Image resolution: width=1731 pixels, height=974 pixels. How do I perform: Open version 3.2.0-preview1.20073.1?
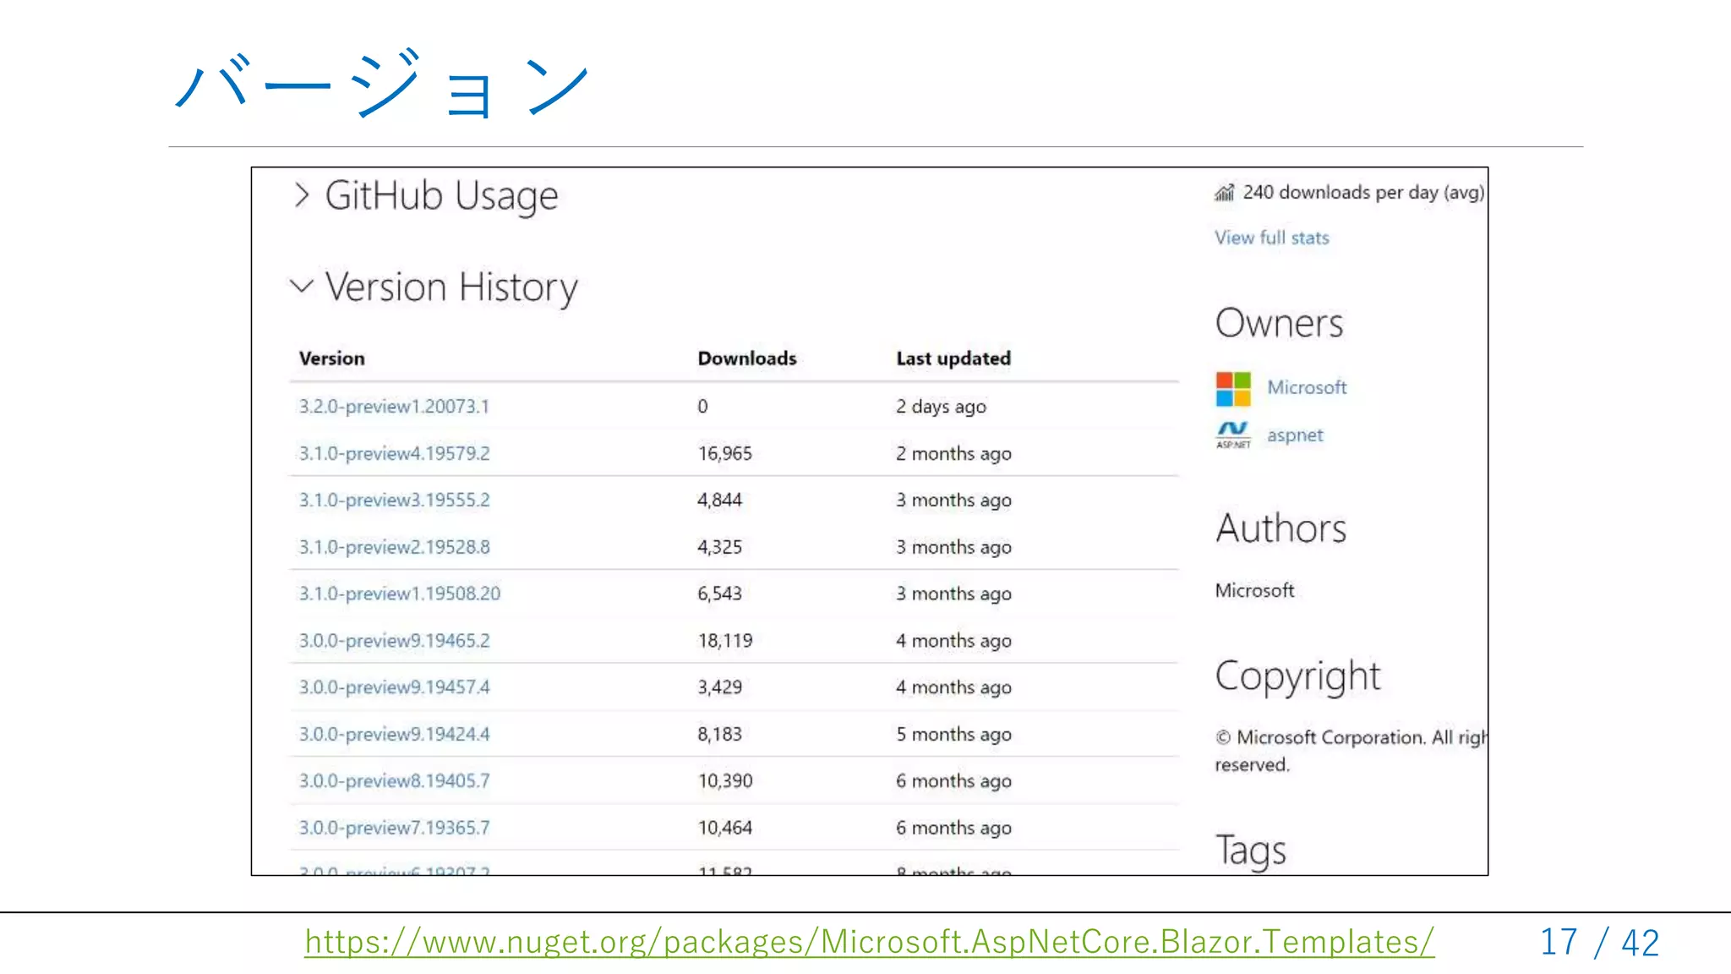coord(394,407)
